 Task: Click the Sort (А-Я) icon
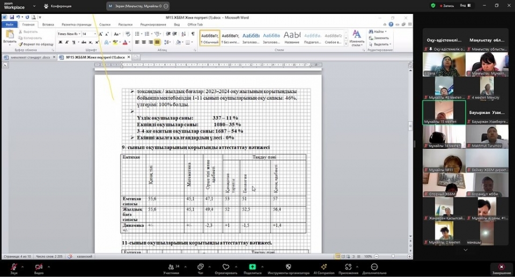[183, 34]
